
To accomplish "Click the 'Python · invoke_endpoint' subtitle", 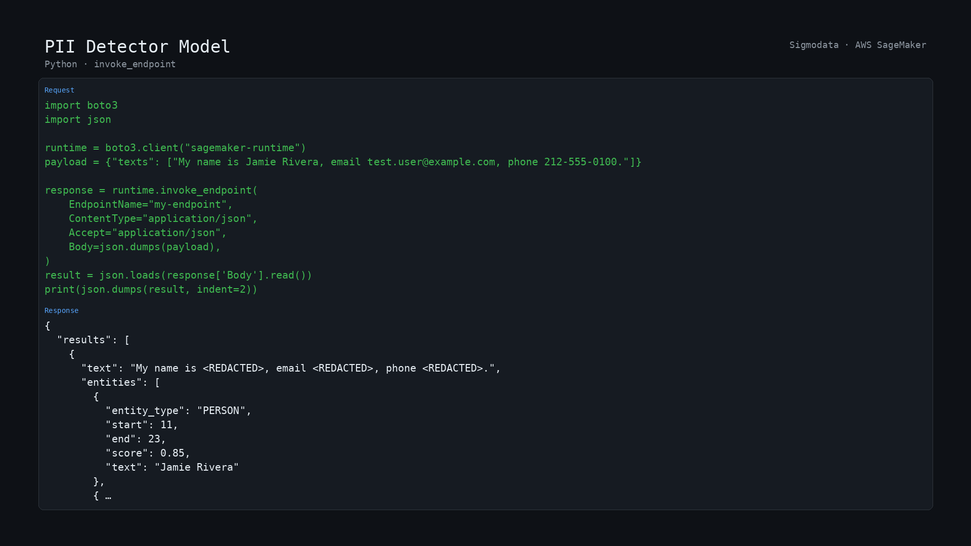I will [110, 64].
